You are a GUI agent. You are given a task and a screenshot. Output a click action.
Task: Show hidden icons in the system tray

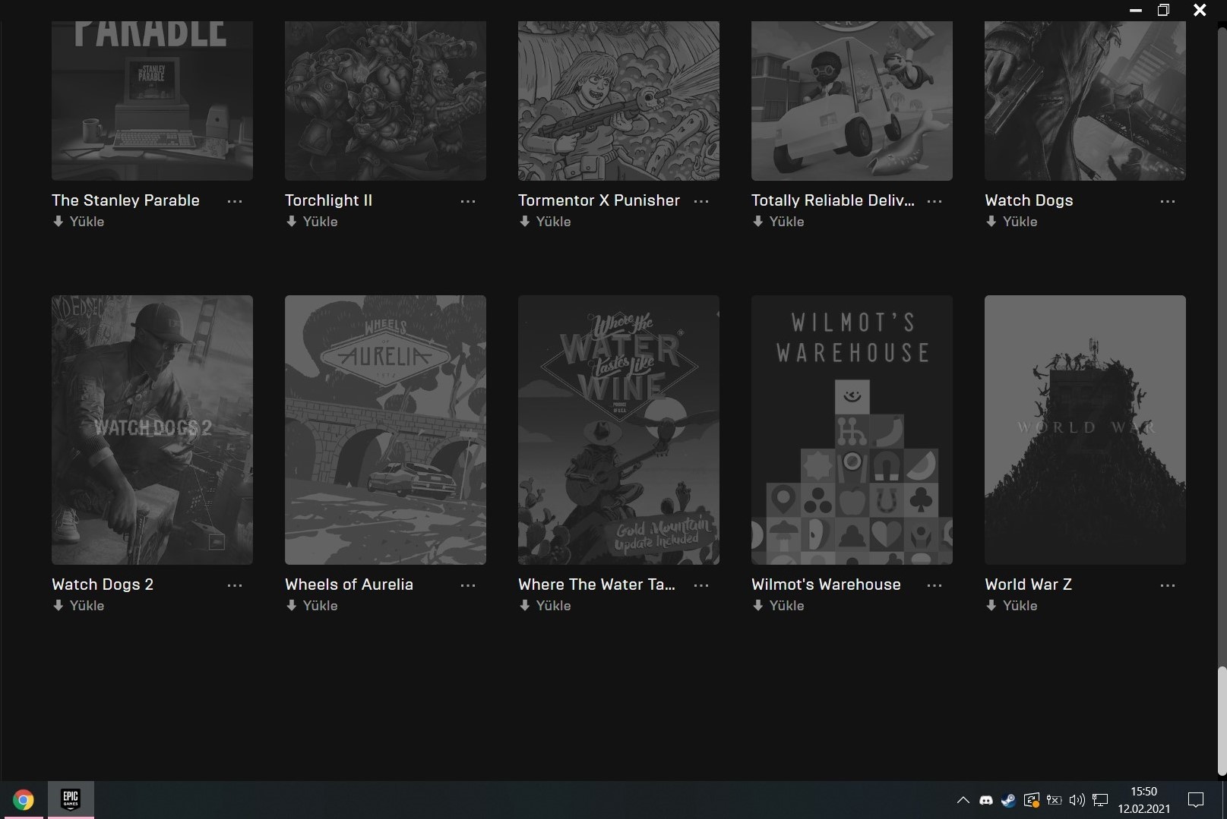pyautogui.click(x=963, y=800)
